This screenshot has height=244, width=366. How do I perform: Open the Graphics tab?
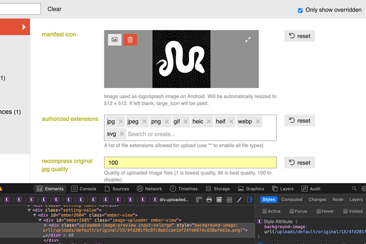pos(251,189)
